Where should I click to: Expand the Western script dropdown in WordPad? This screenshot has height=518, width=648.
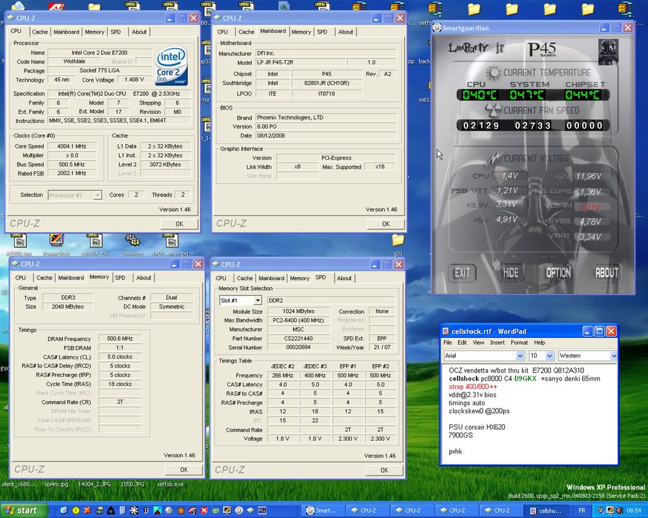(613, 356)
